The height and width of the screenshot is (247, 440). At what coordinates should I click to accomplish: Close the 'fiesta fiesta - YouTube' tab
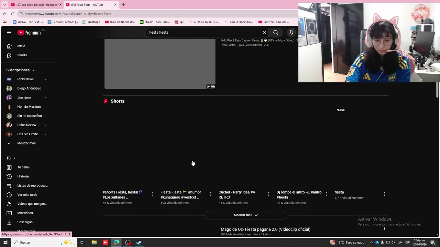(115, 5)
